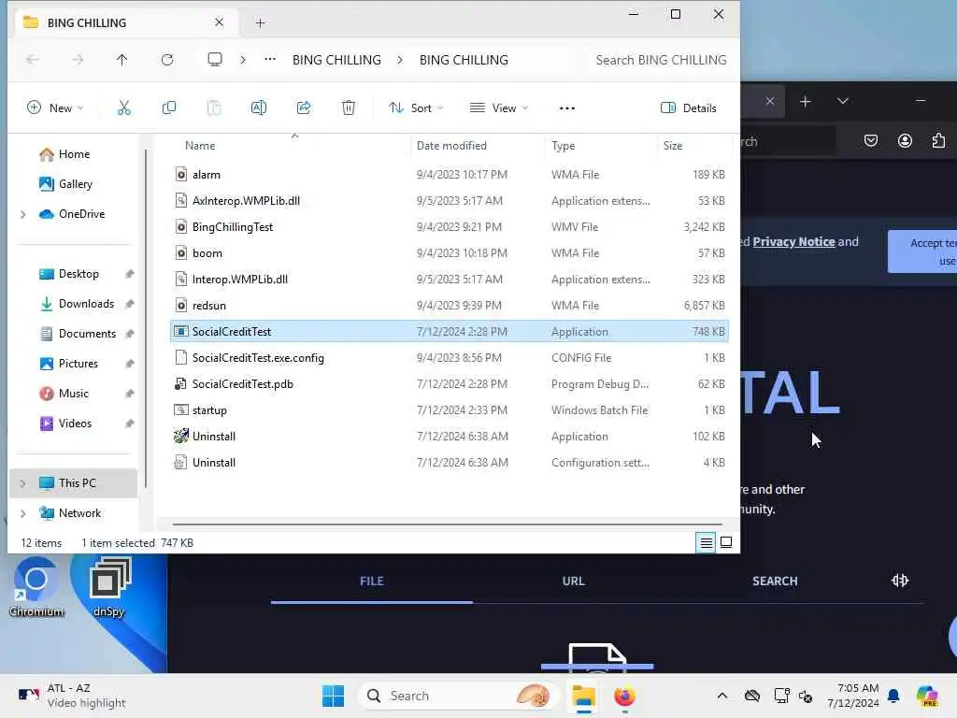The height and width of the screenshot is (718, 957).
Task: Click the chevron after the monitor breadcrumb
Action: pos(243,60)
